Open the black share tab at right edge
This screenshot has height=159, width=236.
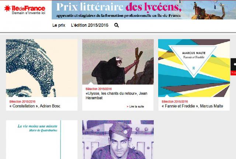(233, 64)
